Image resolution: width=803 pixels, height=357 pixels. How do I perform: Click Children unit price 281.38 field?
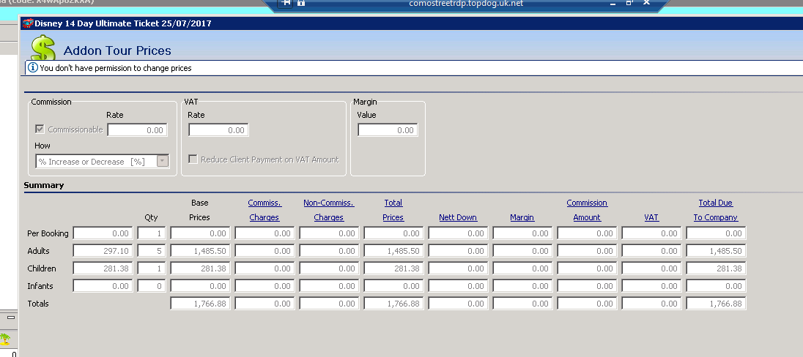pos(103,268)
